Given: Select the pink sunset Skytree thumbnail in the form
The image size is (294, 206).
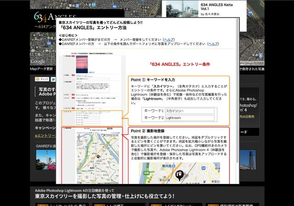Looking at the screenshot, I should pos(82,64).
